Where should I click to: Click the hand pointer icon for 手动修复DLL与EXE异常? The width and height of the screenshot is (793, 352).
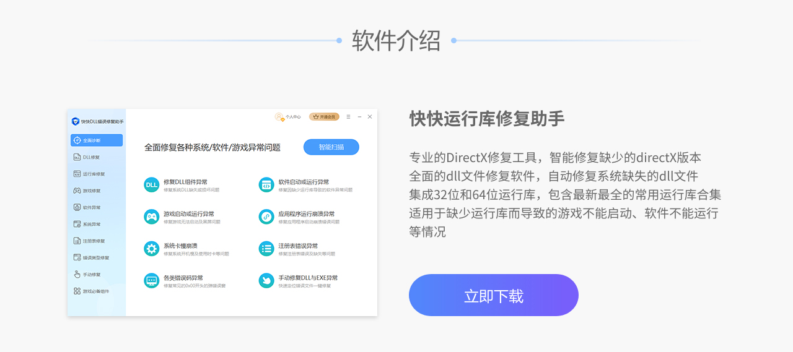(x=266, y=281)
